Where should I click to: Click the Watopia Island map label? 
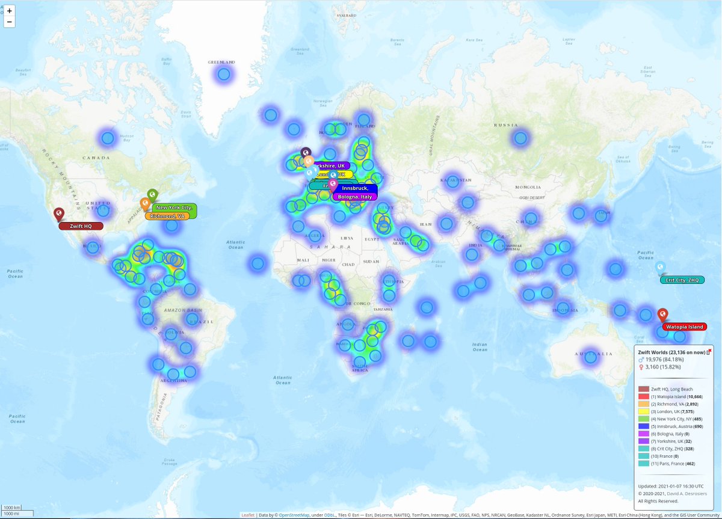tap(684, 327)
